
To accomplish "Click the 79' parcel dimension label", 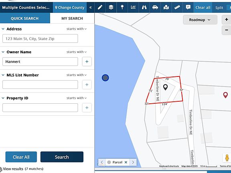I will tap(167, 79).
